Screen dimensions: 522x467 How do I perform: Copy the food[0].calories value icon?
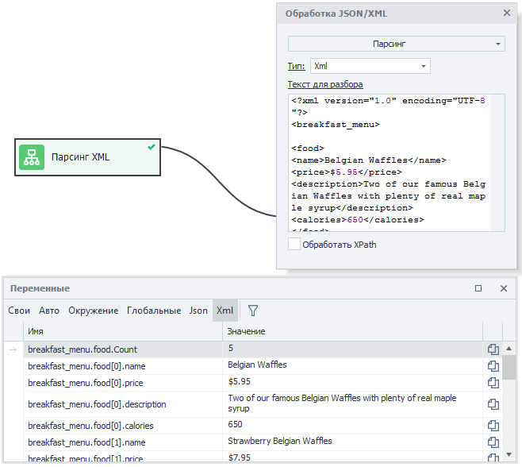(x=493, y=425)
